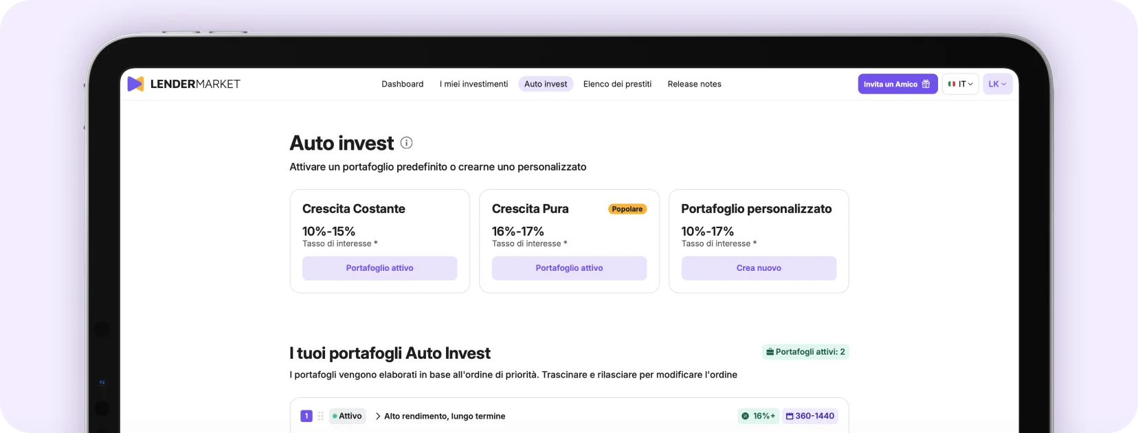Click the briefcase icon in Portafogli attivi badge
This screenshot has width=1138, height=433.
[770, 352]
